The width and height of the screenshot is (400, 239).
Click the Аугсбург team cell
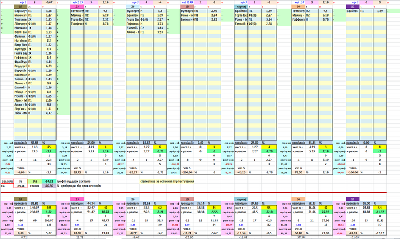coord(21,49)
